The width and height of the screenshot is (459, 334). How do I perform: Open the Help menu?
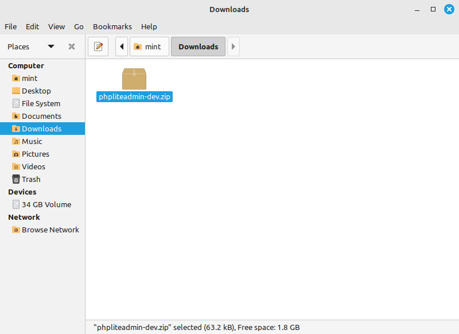[x=149, y=26]
